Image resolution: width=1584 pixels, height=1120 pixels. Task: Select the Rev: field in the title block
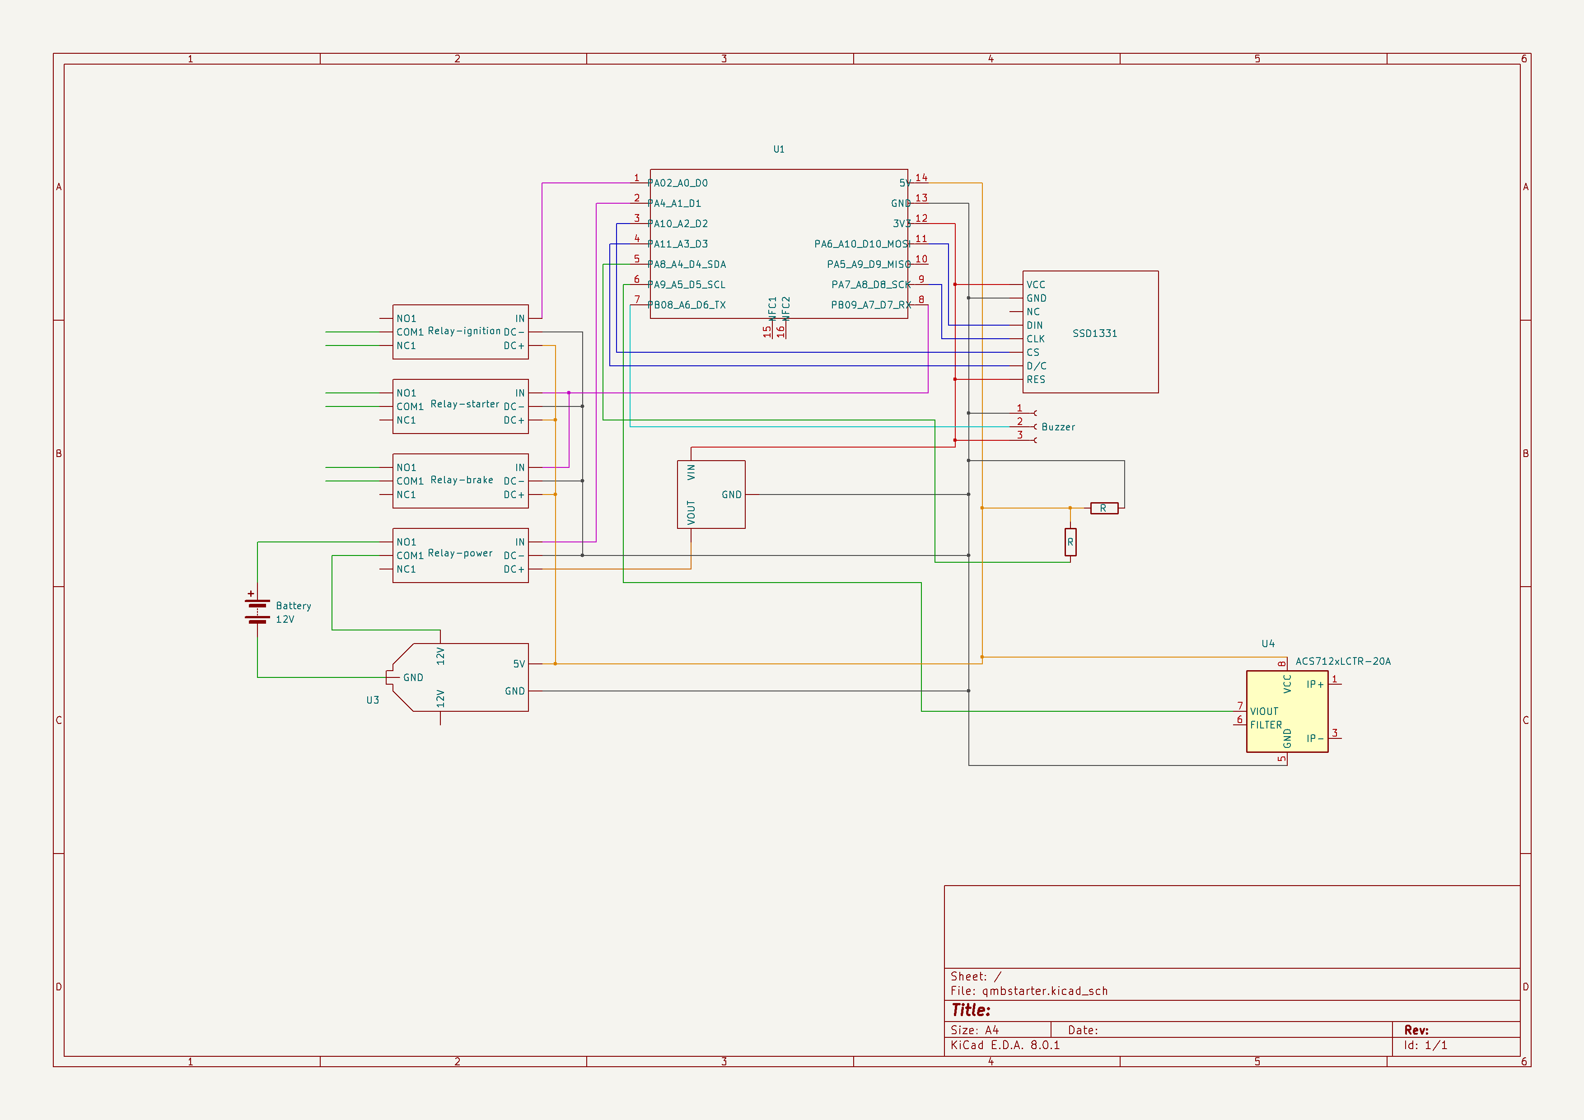(x=1416, y=1030)
